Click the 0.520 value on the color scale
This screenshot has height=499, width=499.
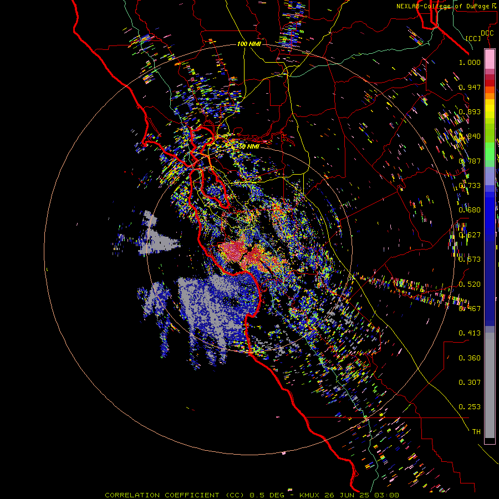470,284
